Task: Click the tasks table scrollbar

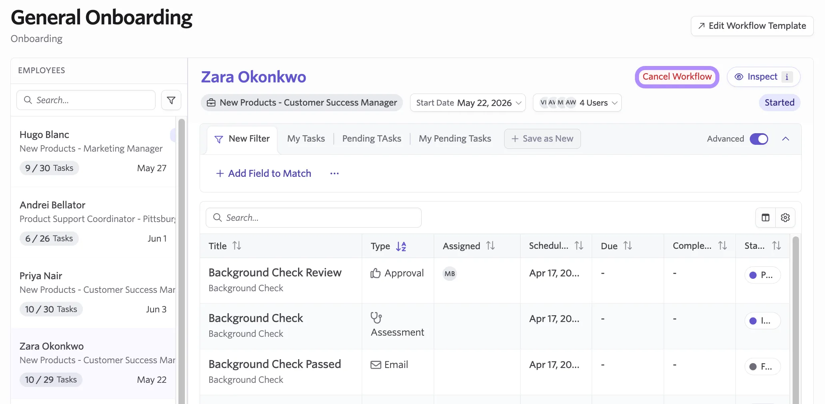Action: click(x=796, y=320)
